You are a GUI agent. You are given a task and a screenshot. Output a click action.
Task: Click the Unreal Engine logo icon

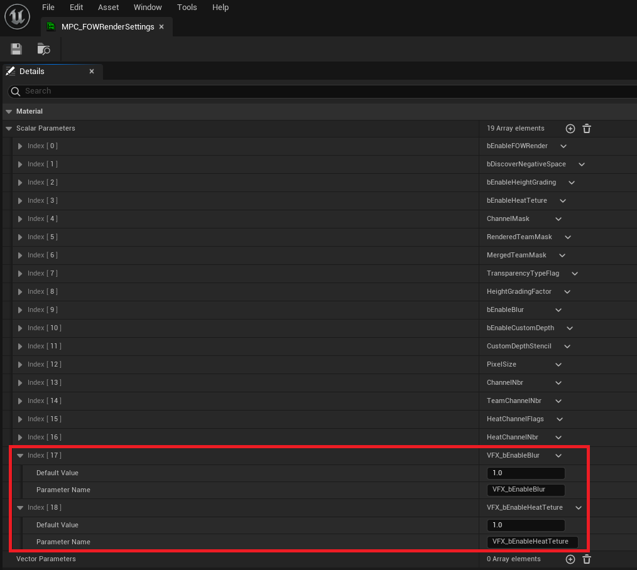(x=17, y=17)
